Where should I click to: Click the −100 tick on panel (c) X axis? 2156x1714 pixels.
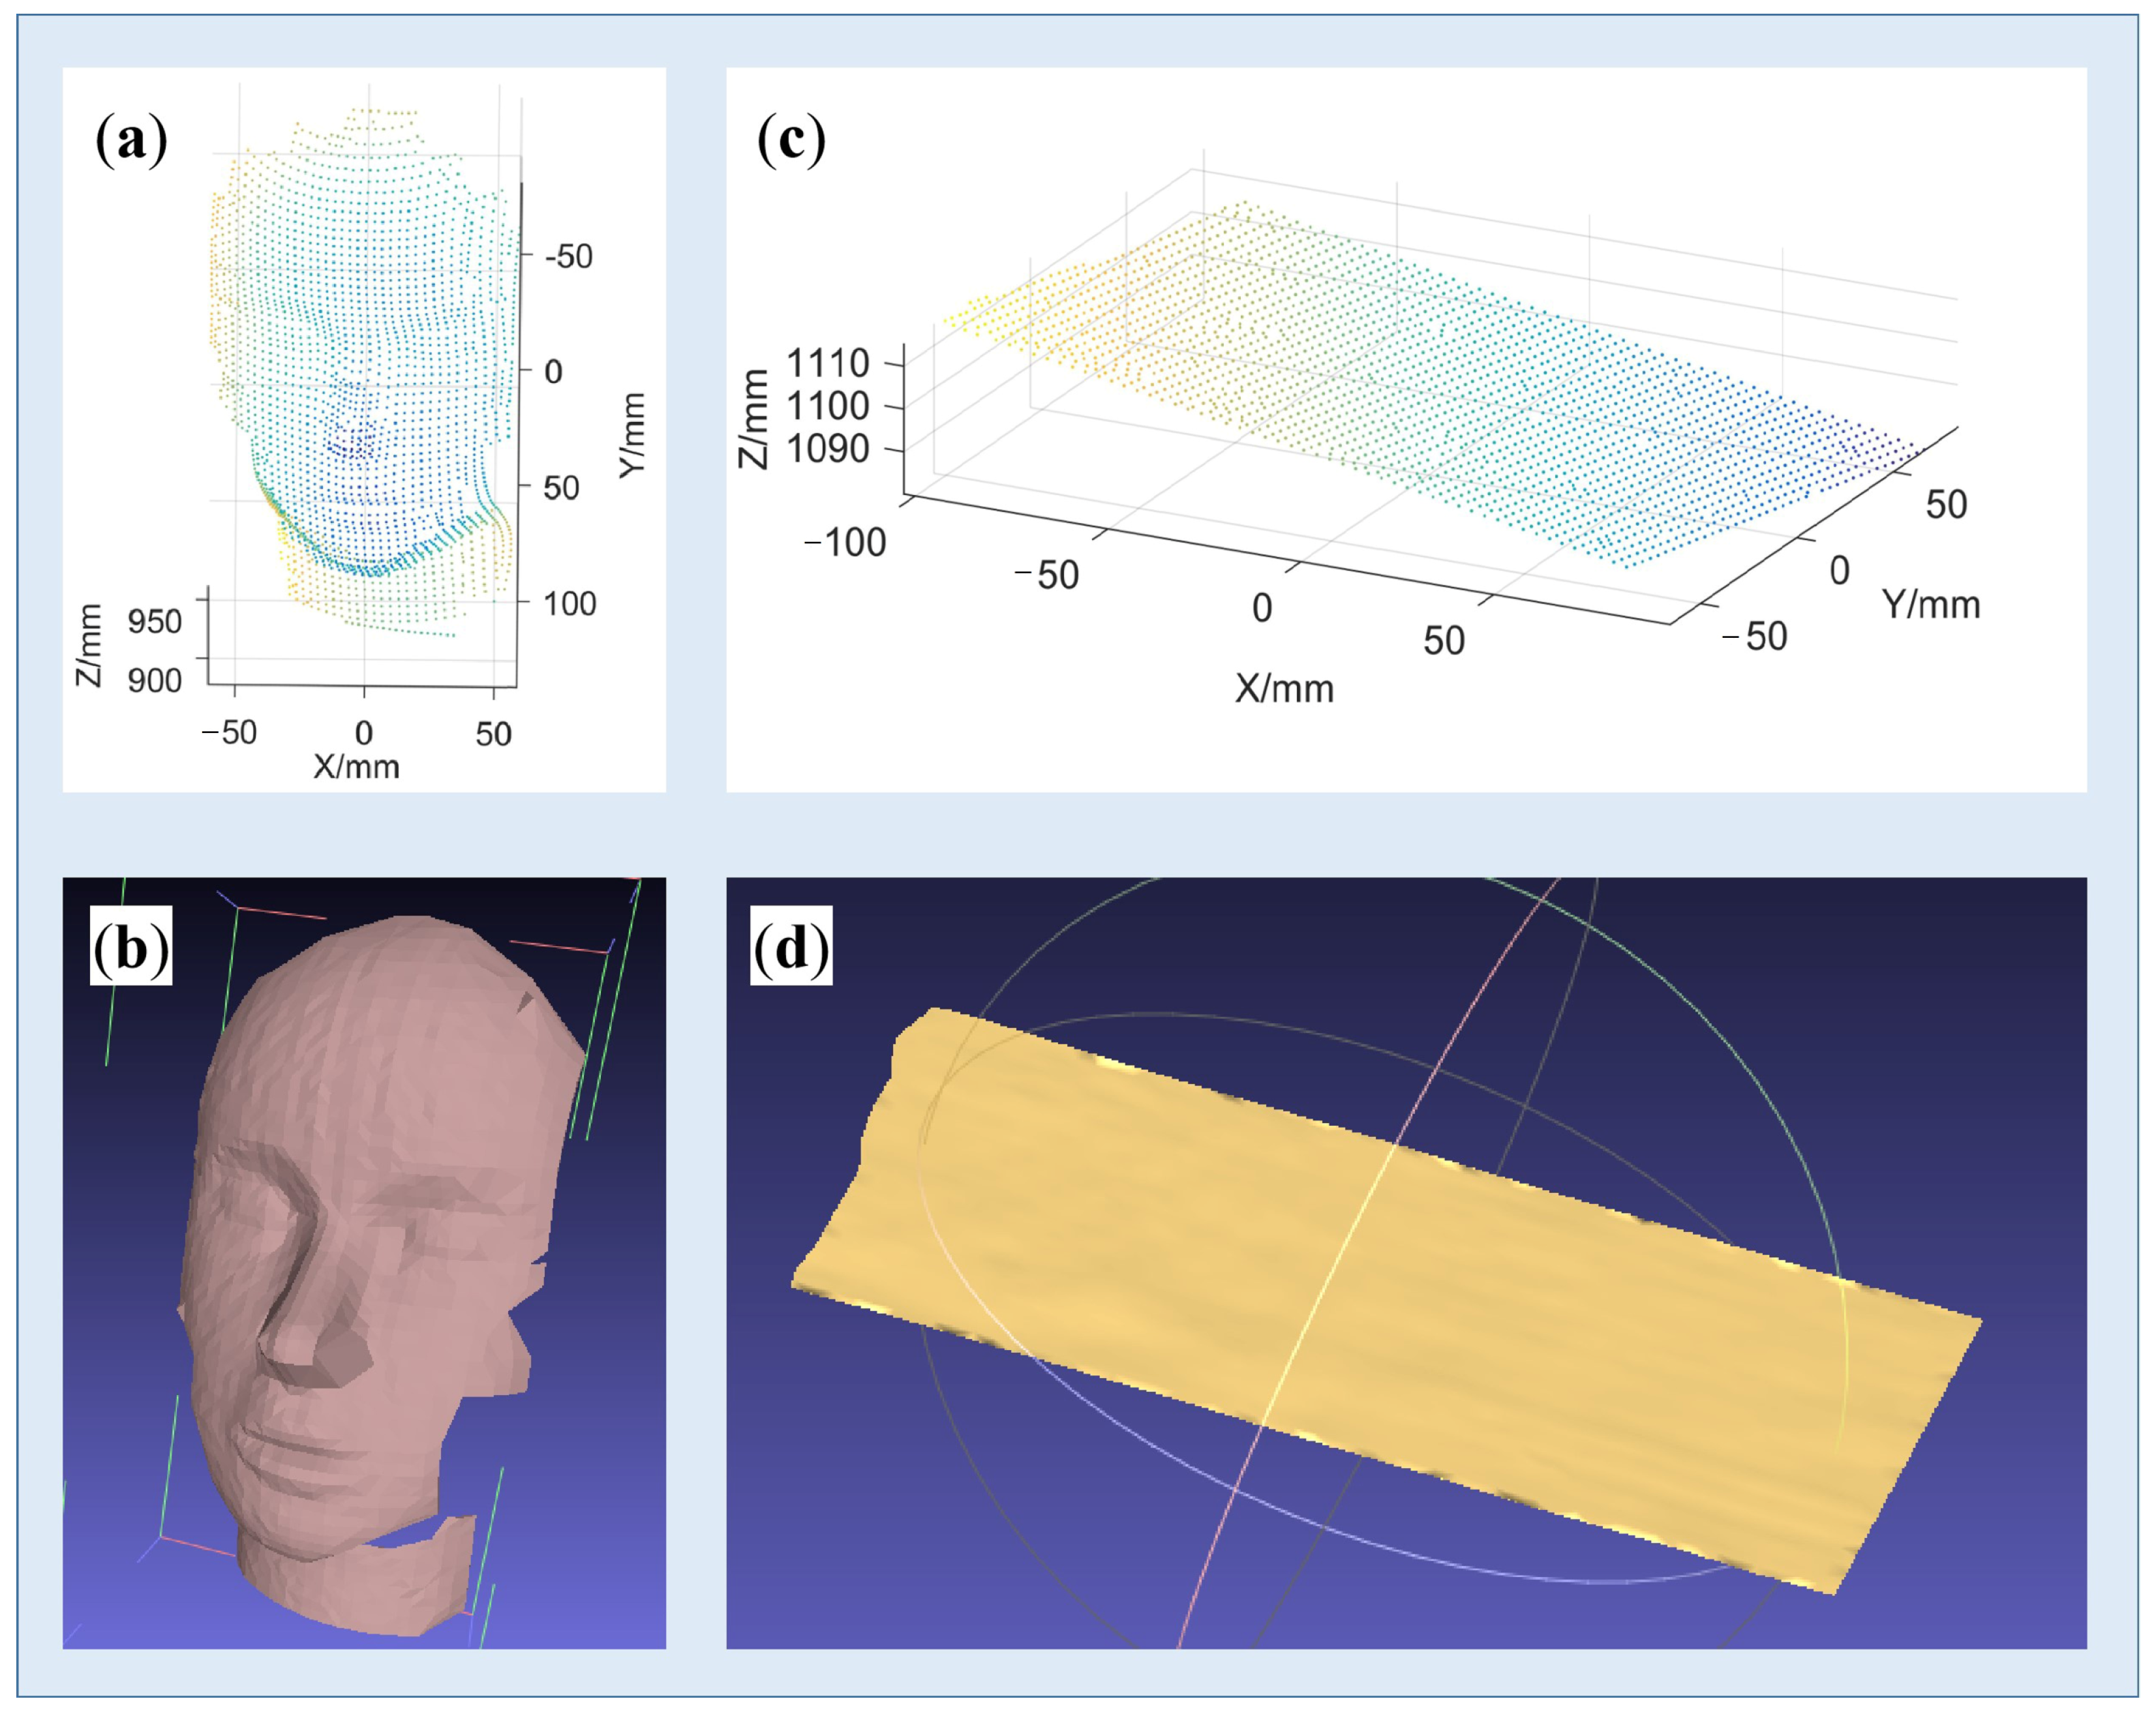(846, 543)
